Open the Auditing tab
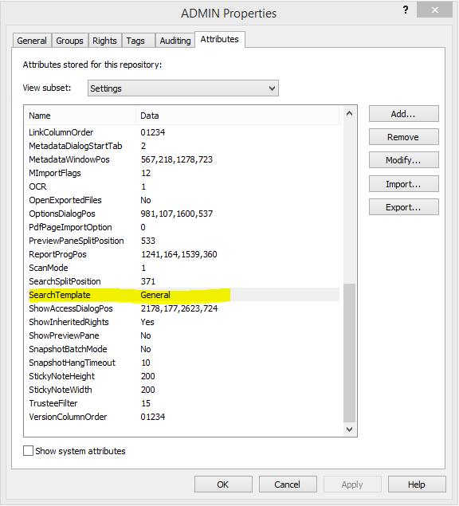Screen dimensions: 459x506 click(175, 41)
